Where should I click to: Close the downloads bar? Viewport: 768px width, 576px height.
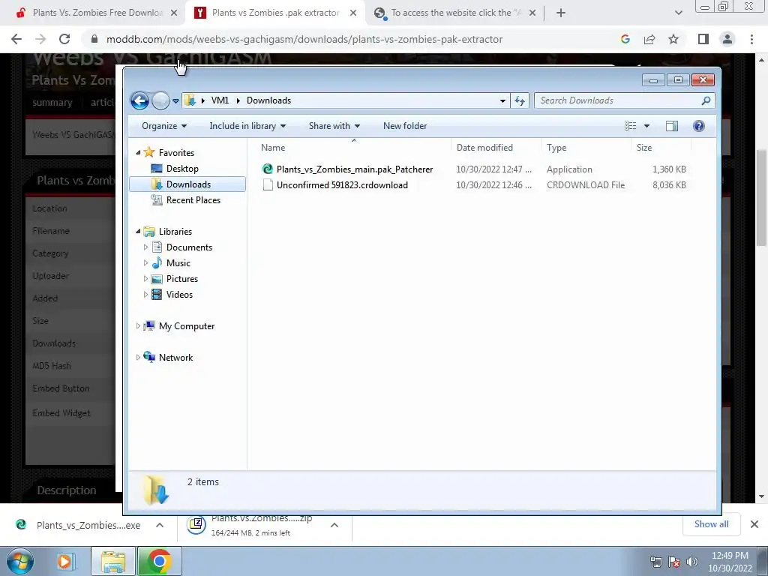[x=754, y=524]
